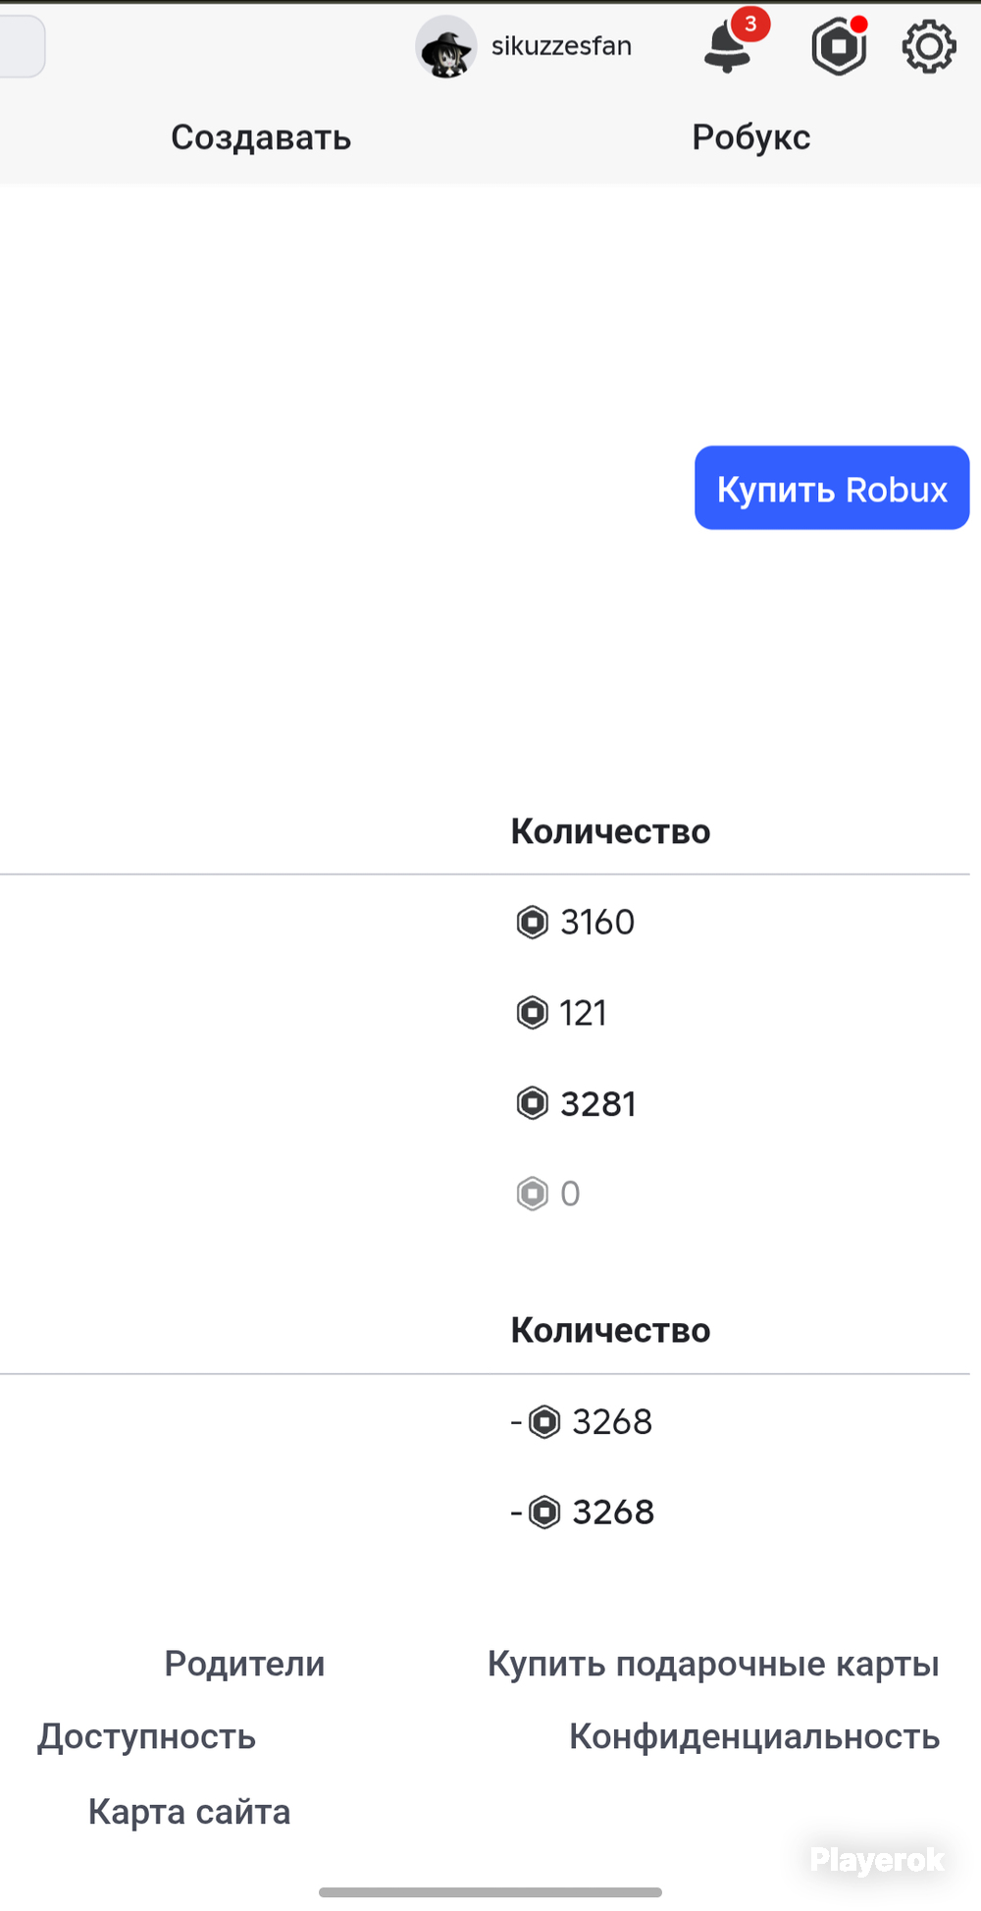Click the red notification badge showing 3
The height and width of the screenshot is (1911, 981).
click(x=750, y=24)
